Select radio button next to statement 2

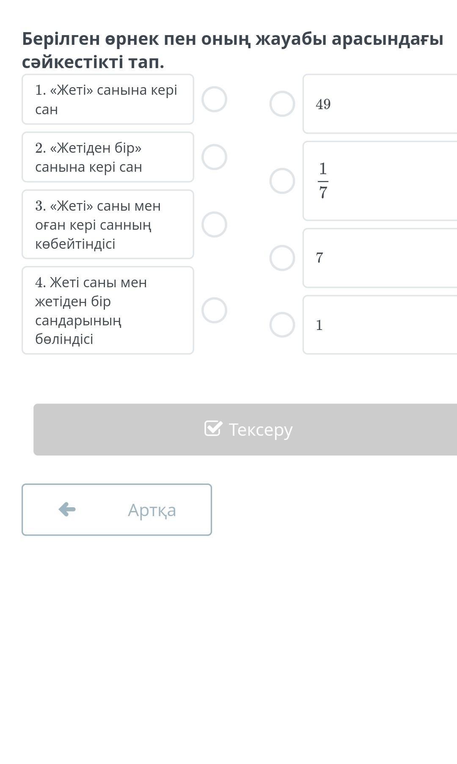[x=214, y=157]
